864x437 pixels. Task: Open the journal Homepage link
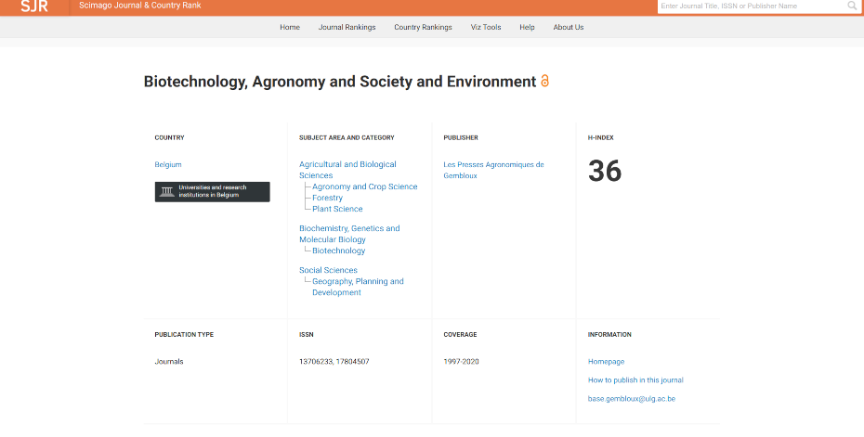click(606, 361)
